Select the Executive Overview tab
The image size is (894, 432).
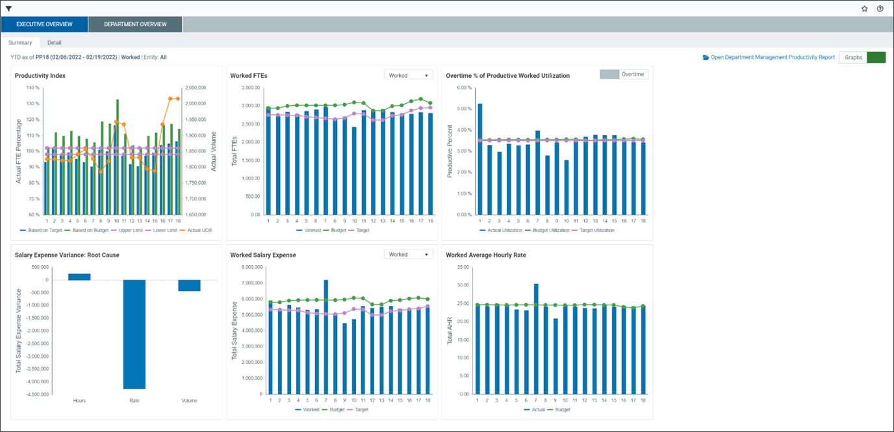[44, 24]
